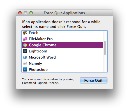Image resolution: width=129 pixels, height=111 pixels.
Task: Select the Namely application entry
Action: 63,63
